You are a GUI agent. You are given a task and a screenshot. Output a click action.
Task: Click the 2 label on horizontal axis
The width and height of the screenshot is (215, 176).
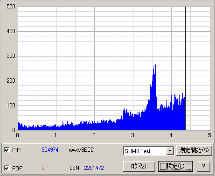click(x=94, y=135)
